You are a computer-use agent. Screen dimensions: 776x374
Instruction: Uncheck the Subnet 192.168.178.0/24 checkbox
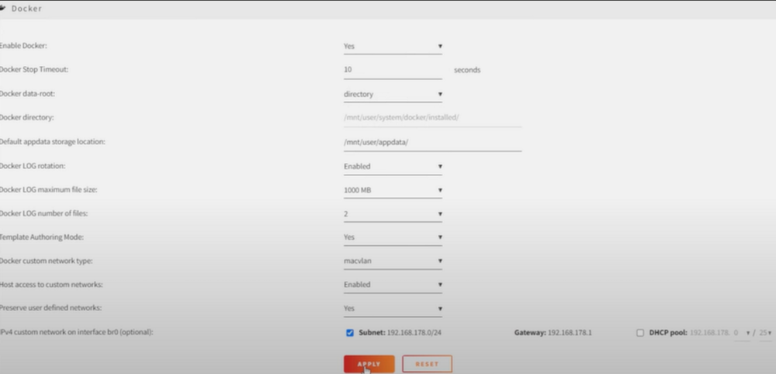click(x=350, y=333)
